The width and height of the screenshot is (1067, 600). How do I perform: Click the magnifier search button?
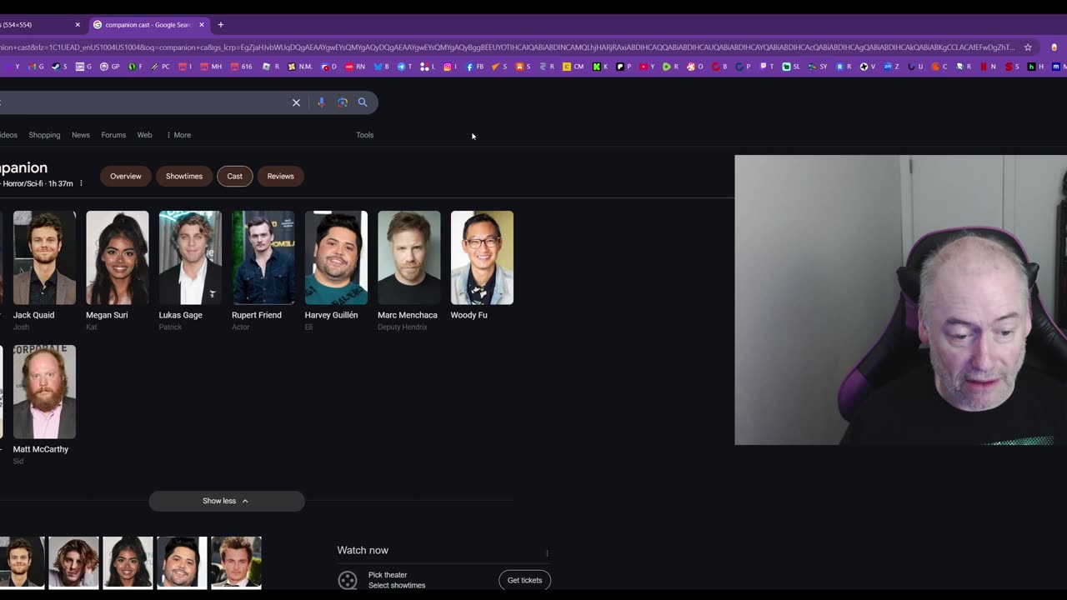pyautogui.click(x=363, y=102)
